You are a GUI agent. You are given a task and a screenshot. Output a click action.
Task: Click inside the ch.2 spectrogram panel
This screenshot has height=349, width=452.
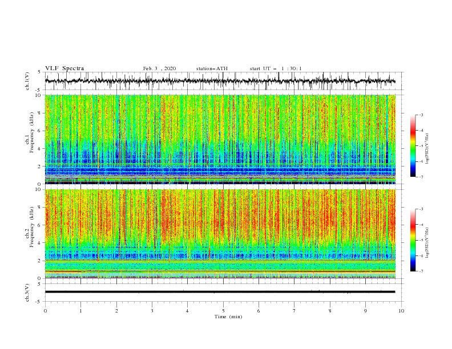click(x=220, y=234)
